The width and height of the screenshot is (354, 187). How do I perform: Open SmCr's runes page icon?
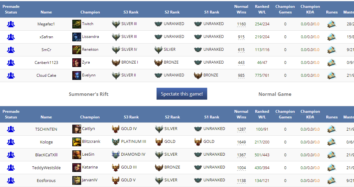331,50
